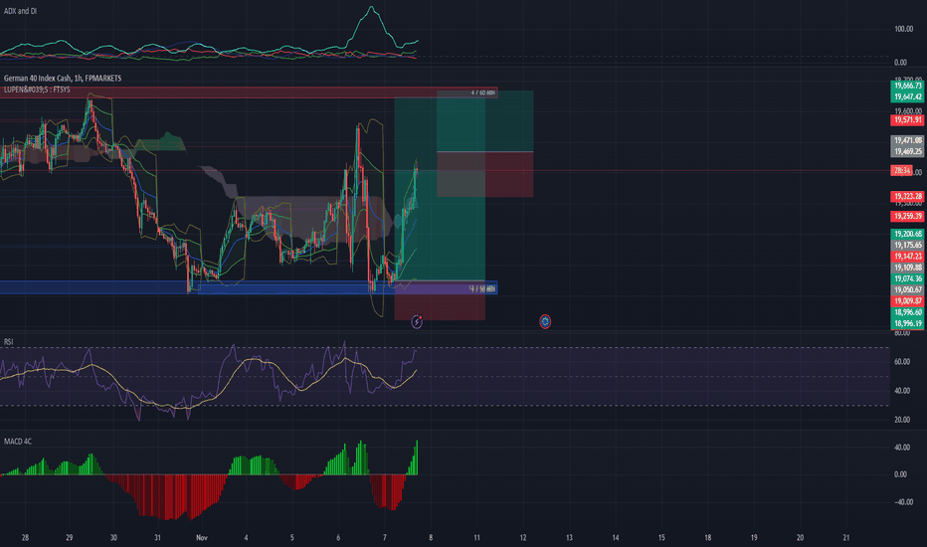
Task: Click the 100.00 value on ADX scale
Action: tap(903, 29)
